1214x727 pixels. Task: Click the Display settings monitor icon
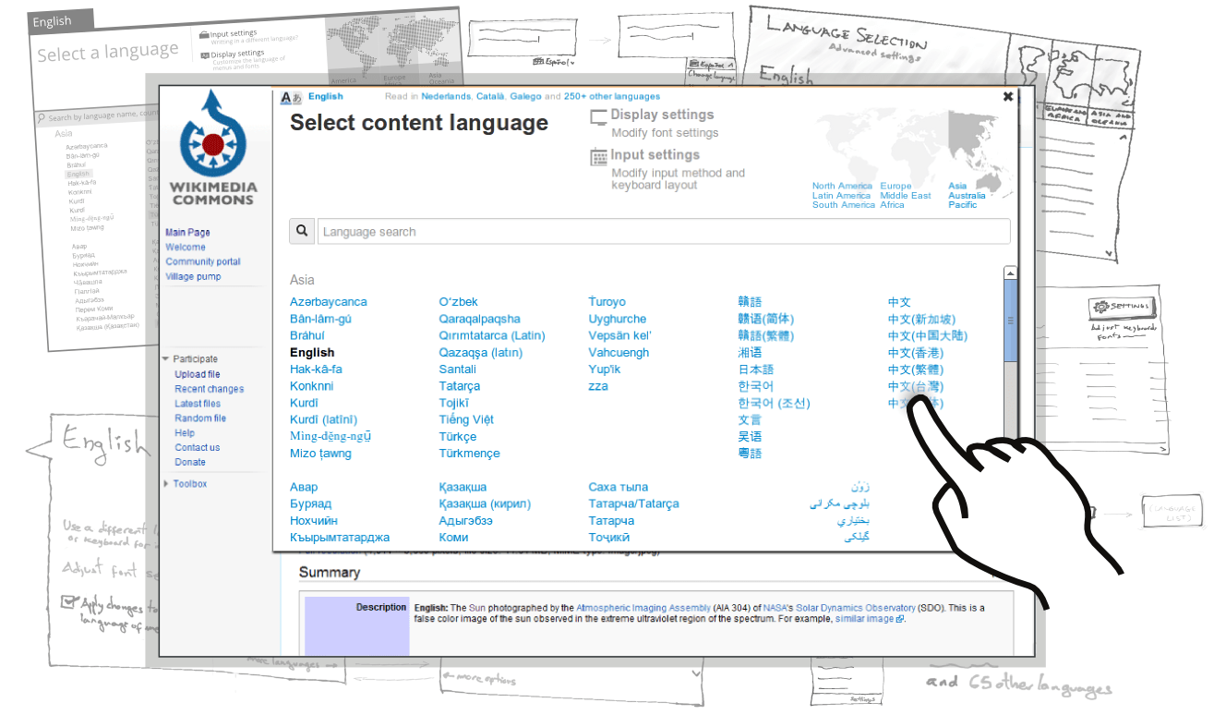tap(599, 116)
